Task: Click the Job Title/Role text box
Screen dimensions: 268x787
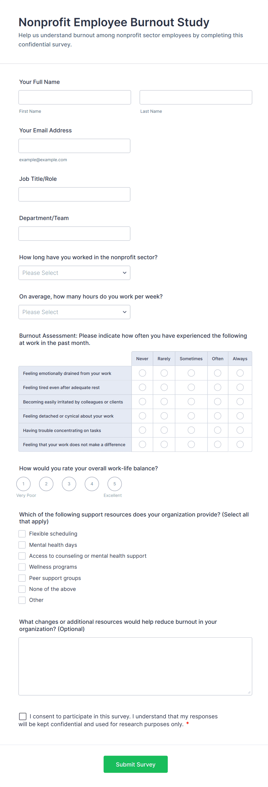Action: (74, 194)
